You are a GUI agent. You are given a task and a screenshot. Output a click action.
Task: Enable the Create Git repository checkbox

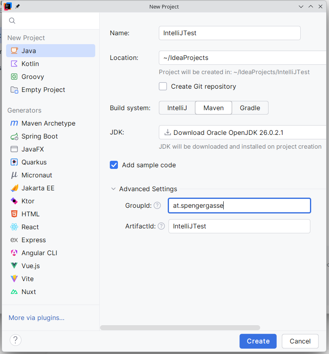tap(163, 86)
